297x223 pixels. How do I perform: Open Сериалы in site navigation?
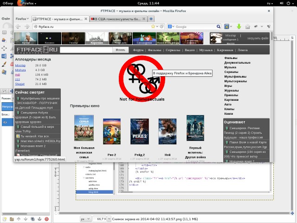173,50
